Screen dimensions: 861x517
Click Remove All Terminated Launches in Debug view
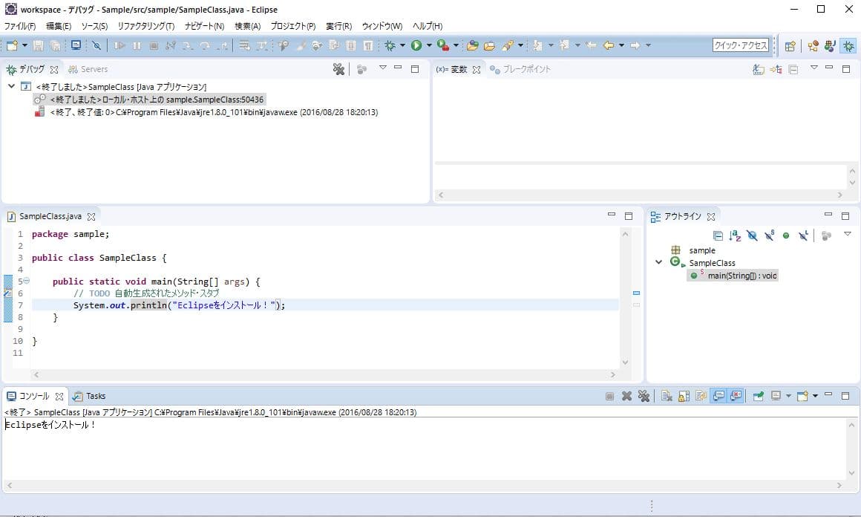[338, 70]
